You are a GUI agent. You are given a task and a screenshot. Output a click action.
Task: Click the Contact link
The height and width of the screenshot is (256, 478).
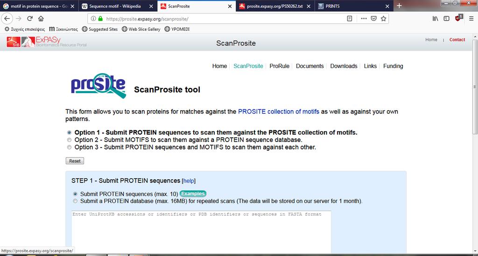457,40
